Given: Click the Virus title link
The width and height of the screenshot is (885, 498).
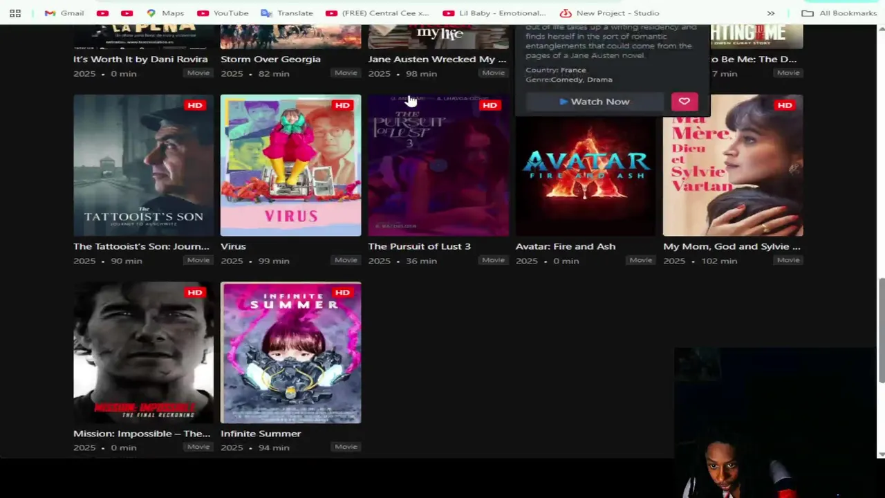Looking at the screenshot, I should 233,246.
